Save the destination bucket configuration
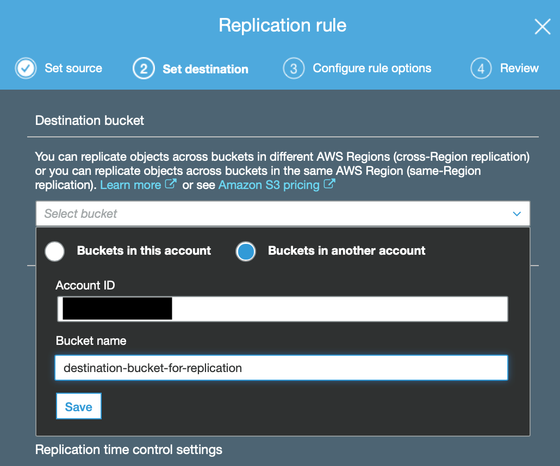Image resolution: width=560 pixels, height=466 pixels. (78, 406)
